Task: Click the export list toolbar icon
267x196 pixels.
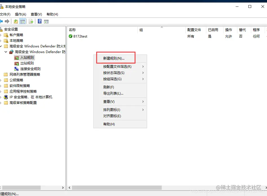Action: pyautogui.click(x=31, y=21)
